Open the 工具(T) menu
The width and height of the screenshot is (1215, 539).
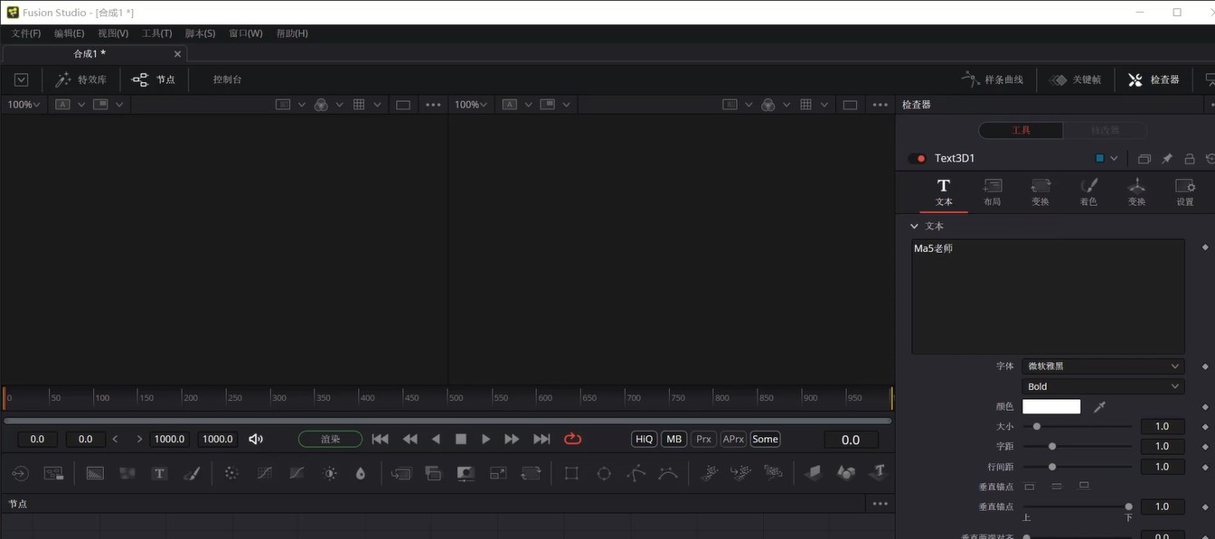click(x=156, y=33)
